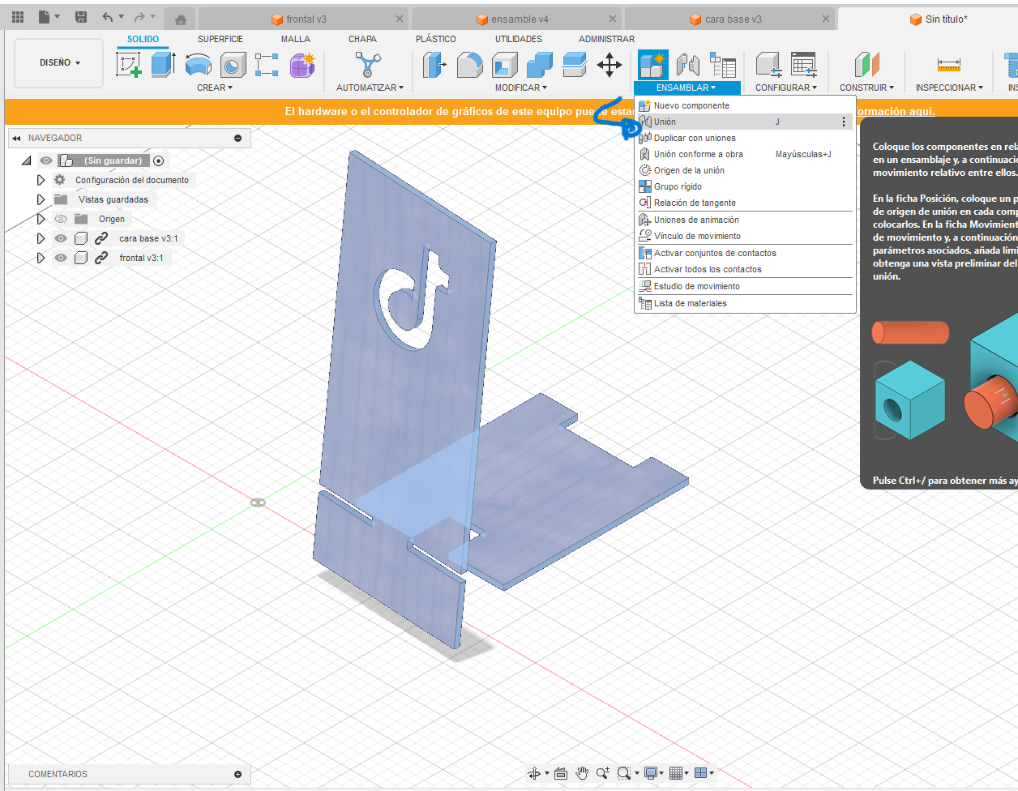Click the viewports layout icon at the bottom

pos(701,773)
